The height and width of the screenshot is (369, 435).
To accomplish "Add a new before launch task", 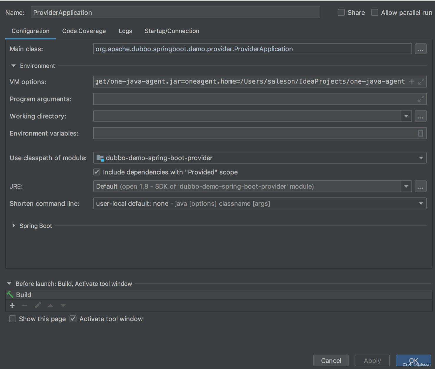I will click(12, 305).
